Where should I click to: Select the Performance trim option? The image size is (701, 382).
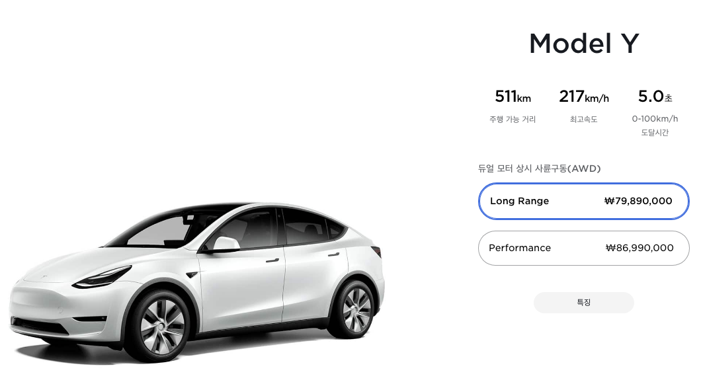(x=583, y=248)
